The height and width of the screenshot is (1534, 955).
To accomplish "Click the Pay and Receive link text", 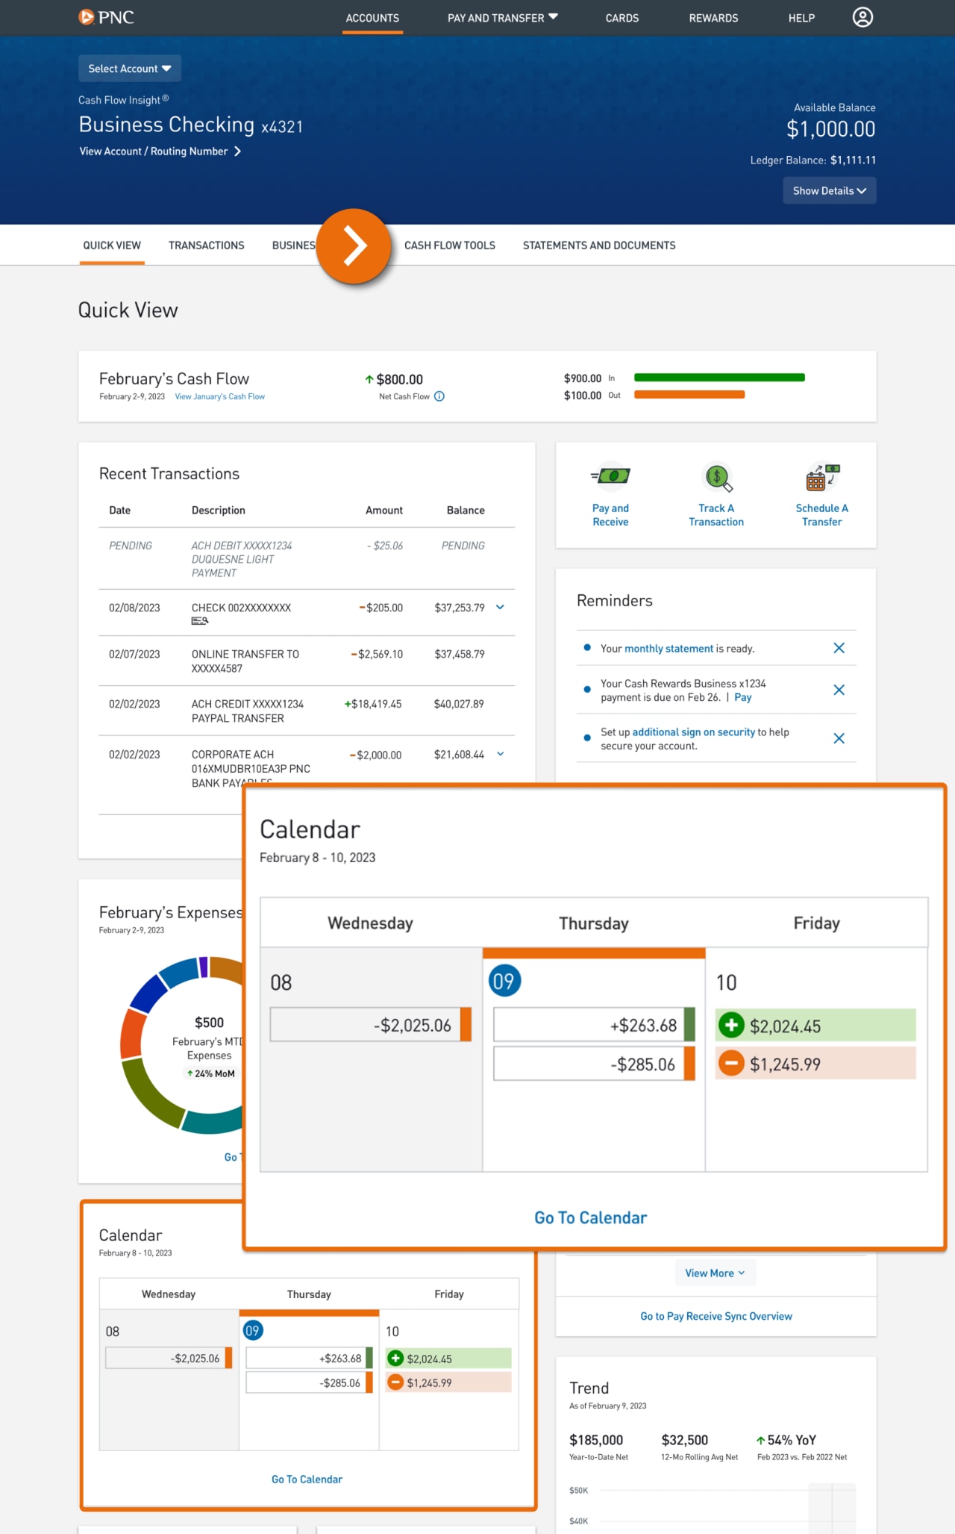I will point(610,515).
